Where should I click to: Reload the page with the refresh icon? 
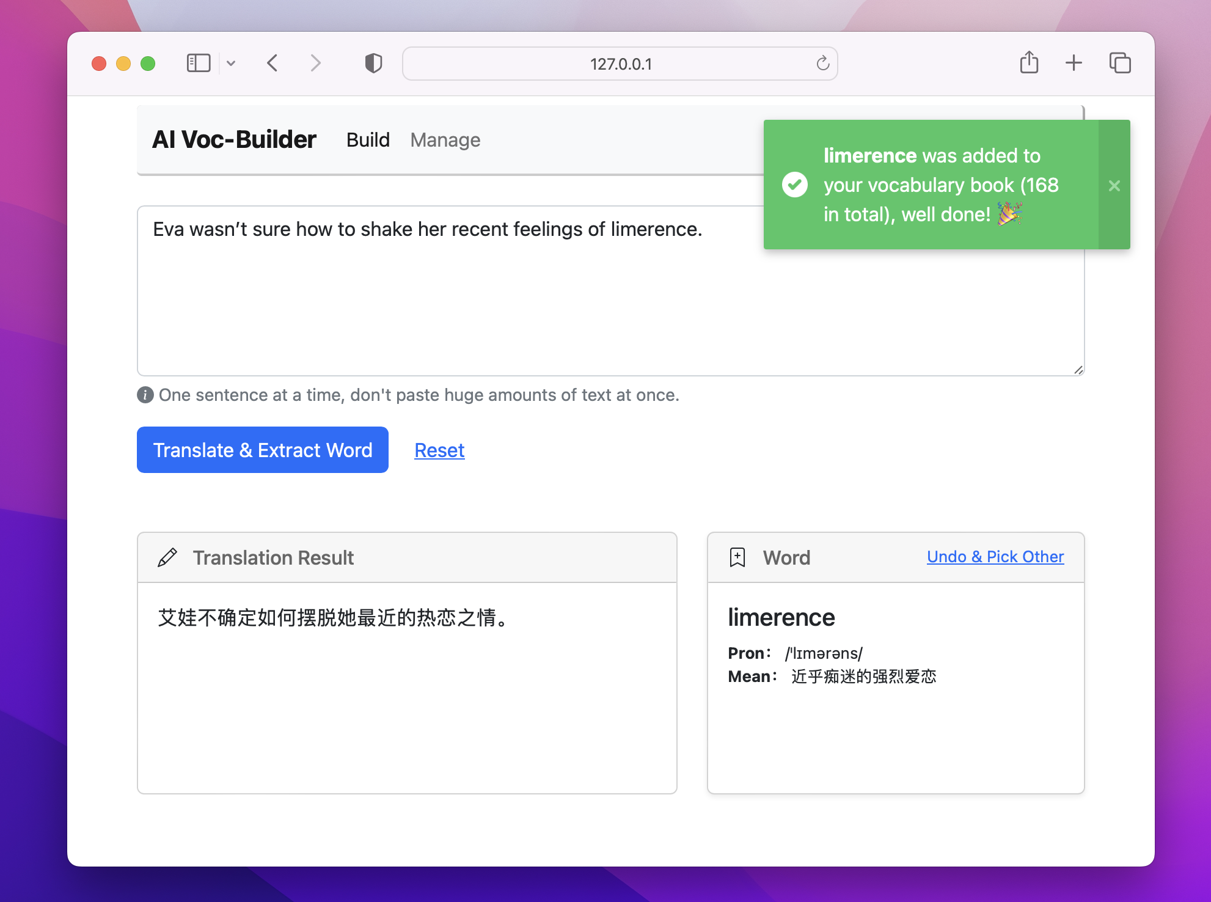point(822,63)
